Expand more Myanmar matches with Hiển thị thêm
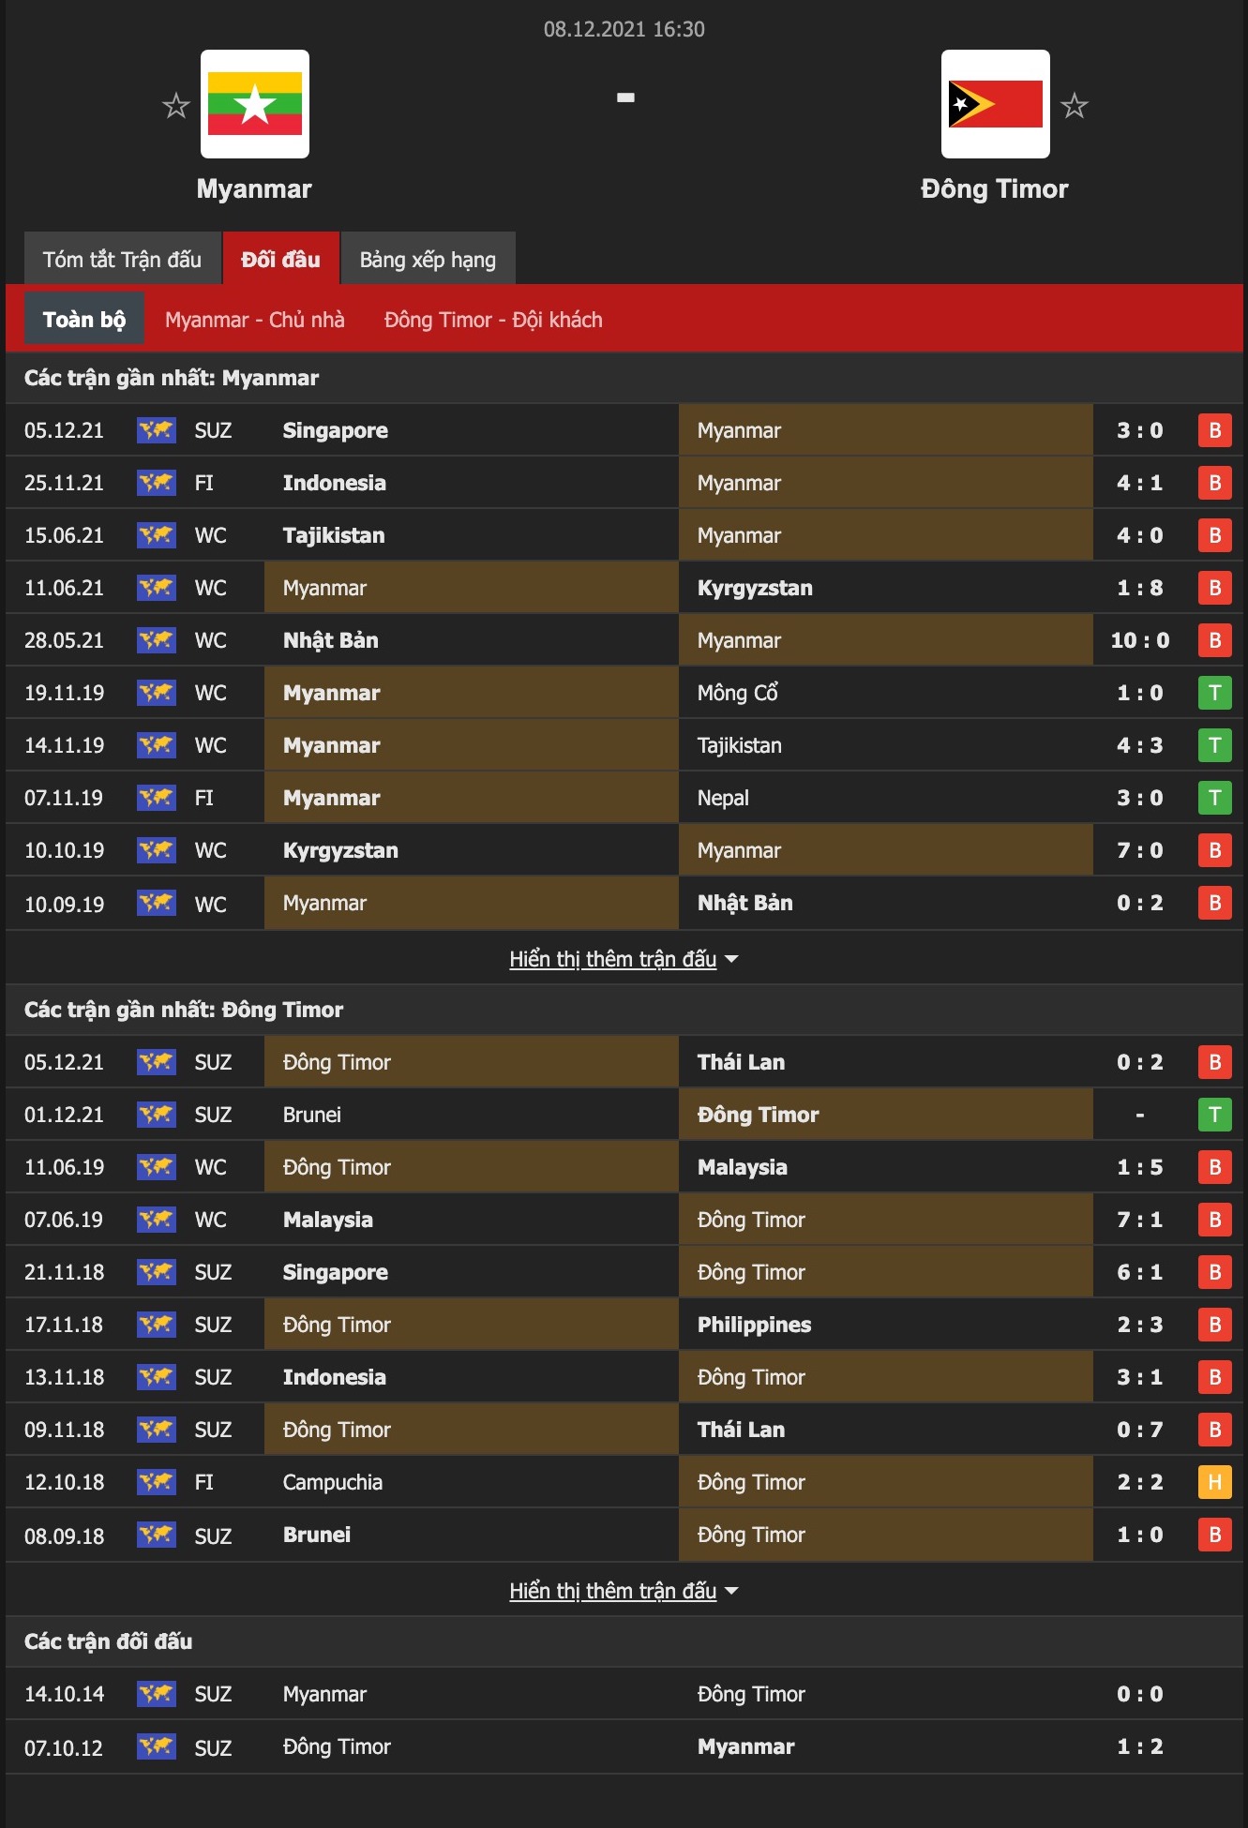1248x1828 pixels. 624,959
